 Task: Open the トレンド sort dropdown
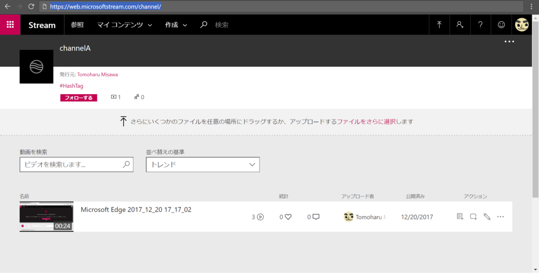203,165
